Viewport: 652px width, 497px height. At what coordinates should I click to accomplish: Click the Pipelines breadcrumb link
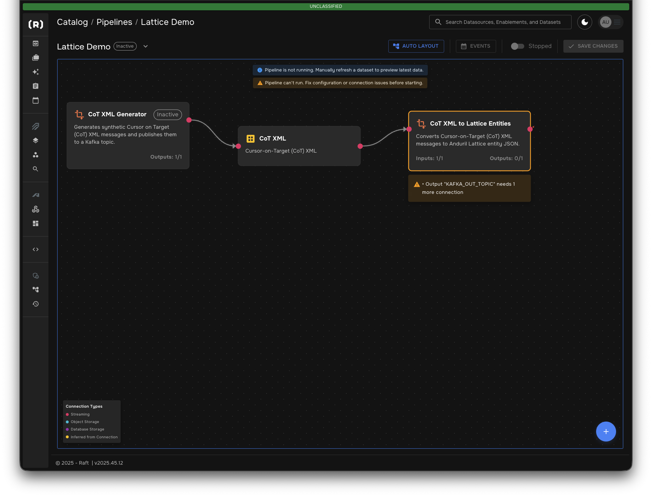click(x=114, y=22)
